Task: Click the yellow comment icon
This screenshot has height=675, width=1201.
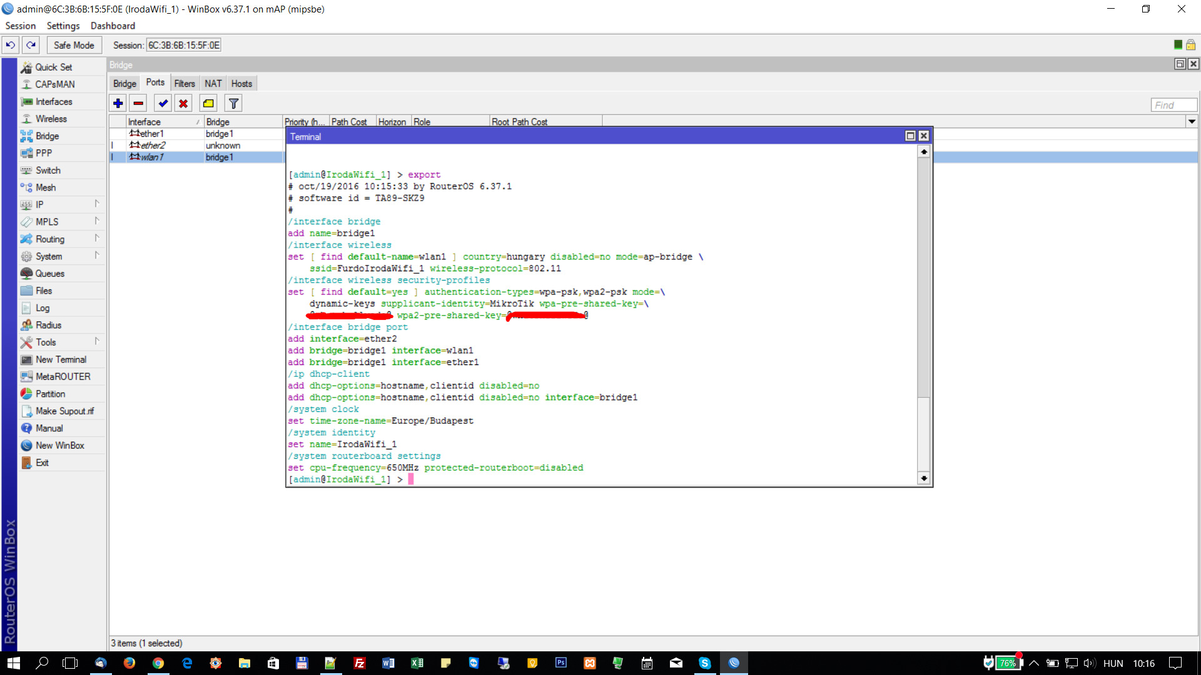Action: 208,104
